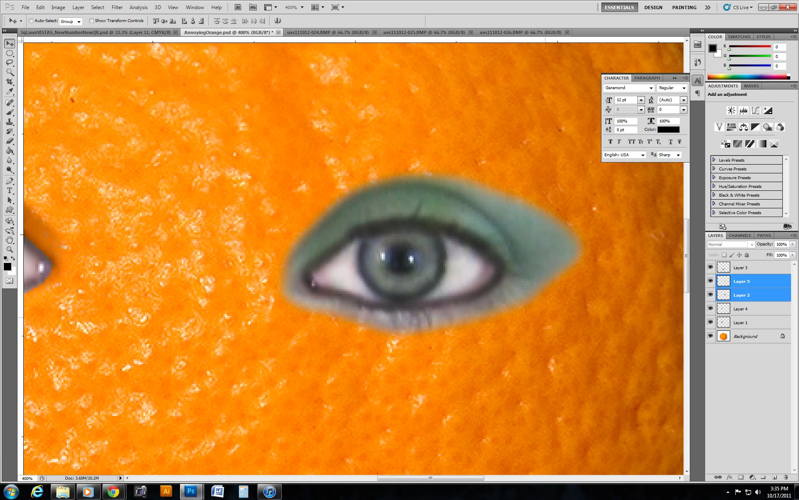Switch to the PAINTING workspace
Screen dimensions: 799x500
pos(684,7)
